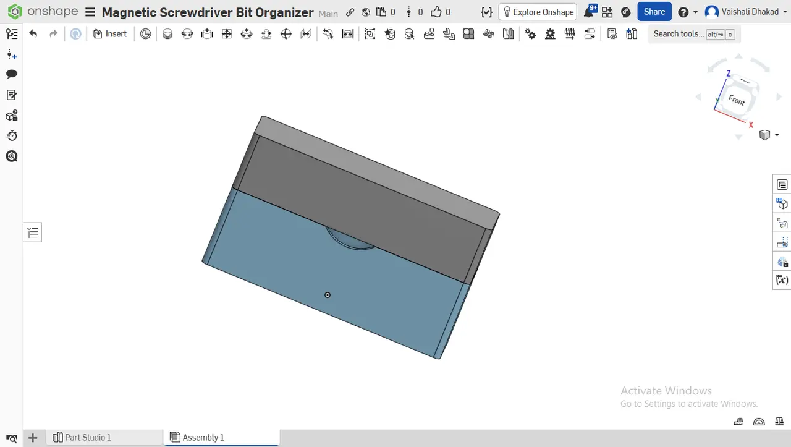Open the Comments speech bubble
Screen dimensions: 791x447
pos(11,74)
